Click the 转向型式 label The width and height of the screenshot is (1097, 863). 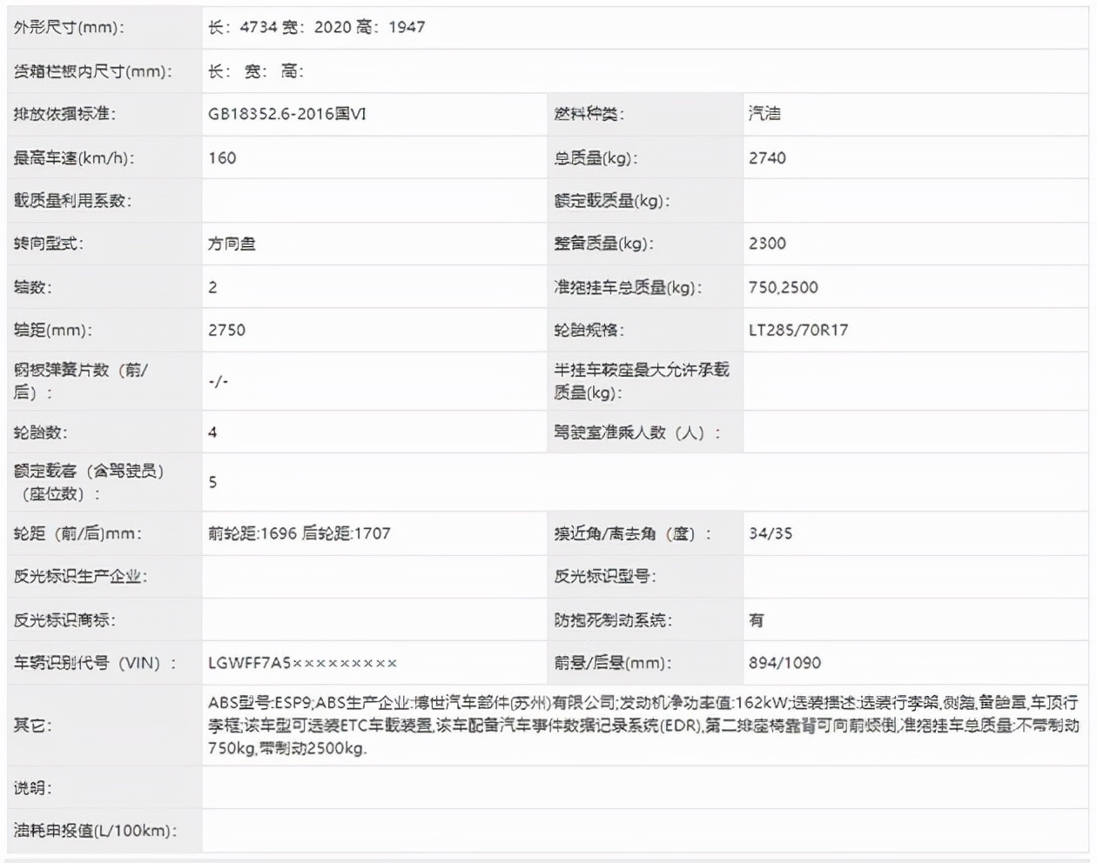49,244
